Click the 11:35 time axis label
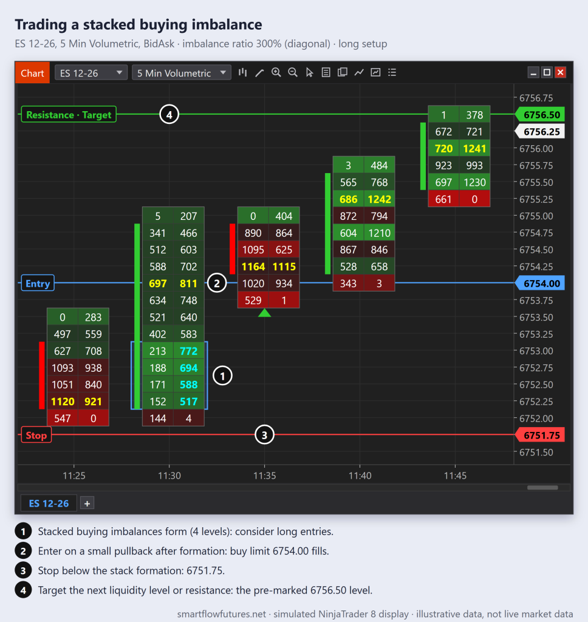The height and width of the screenshot is (622, 588). 265,476
